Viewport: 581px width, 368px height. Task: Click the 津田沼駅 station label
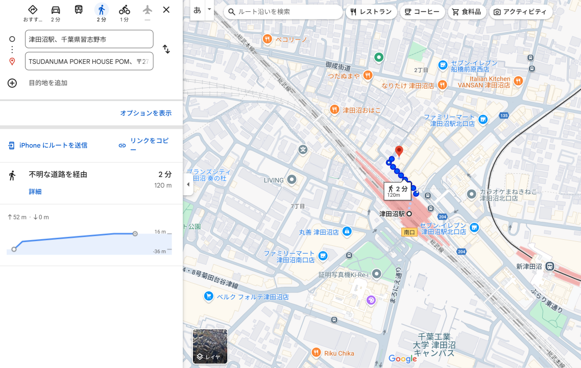[392, 214]
